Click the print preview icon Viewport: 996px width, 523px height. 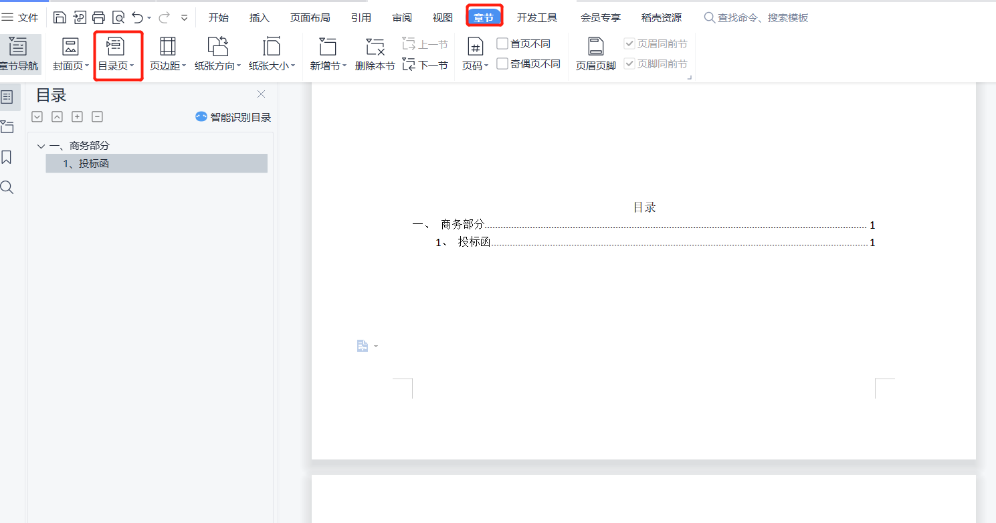coord(118,17)
